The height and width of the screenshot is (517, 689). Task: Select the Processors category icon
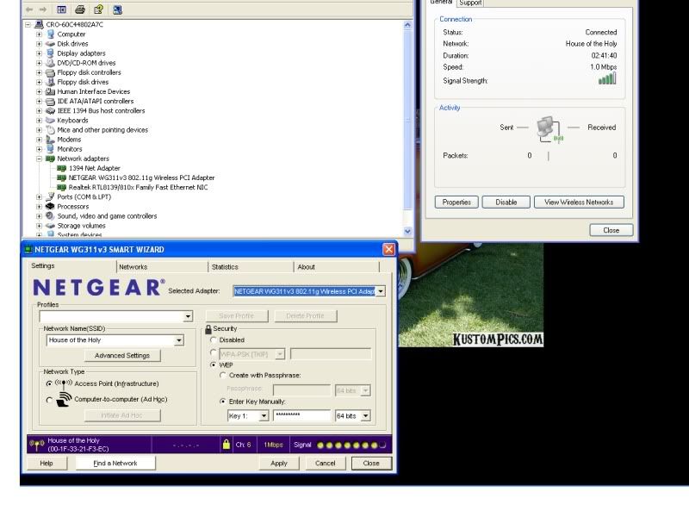pos(51,207)
